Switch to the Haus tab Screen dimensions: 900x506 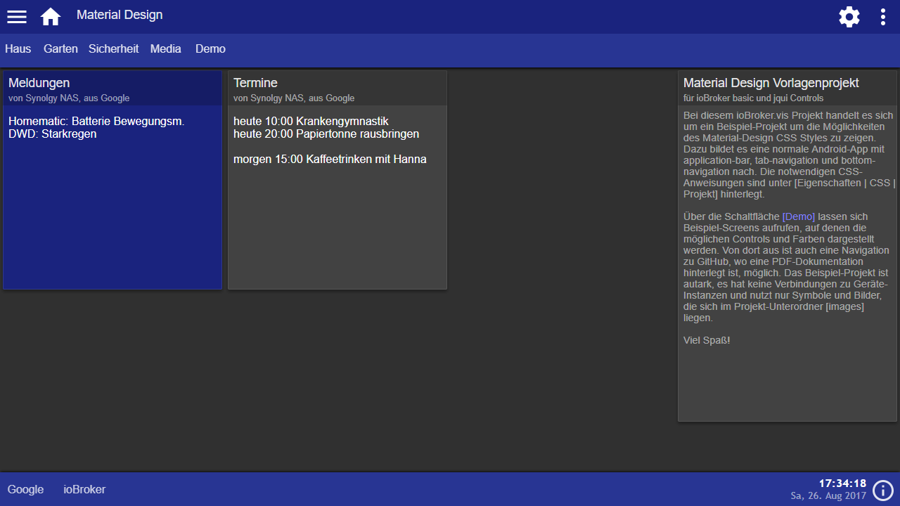point(18,49)
